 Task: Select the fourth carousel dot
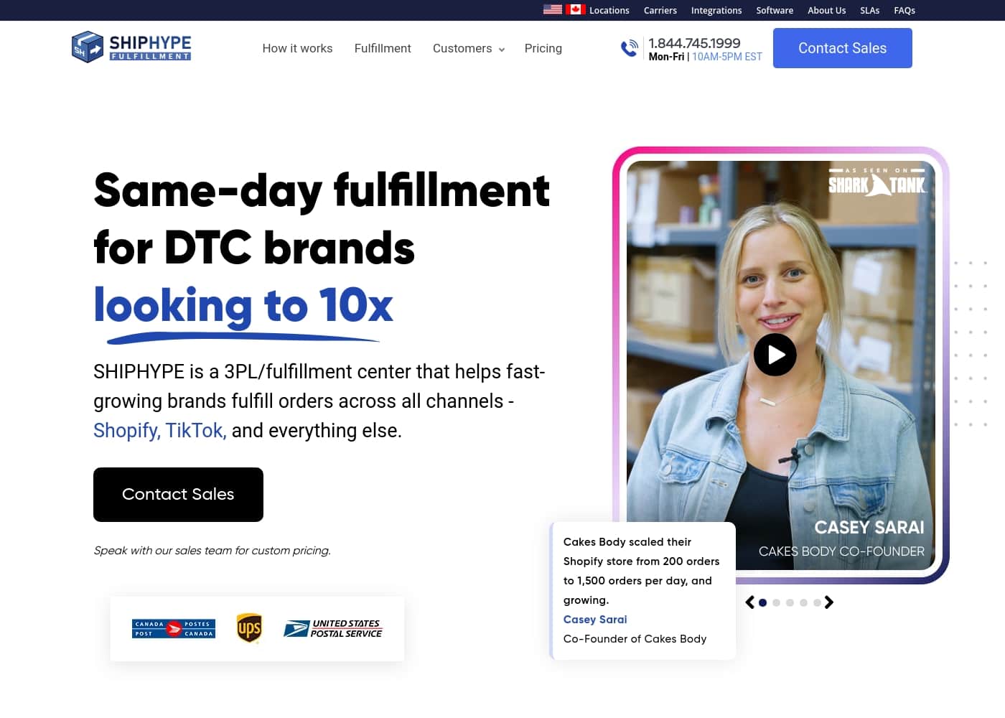tap(804, 603)
